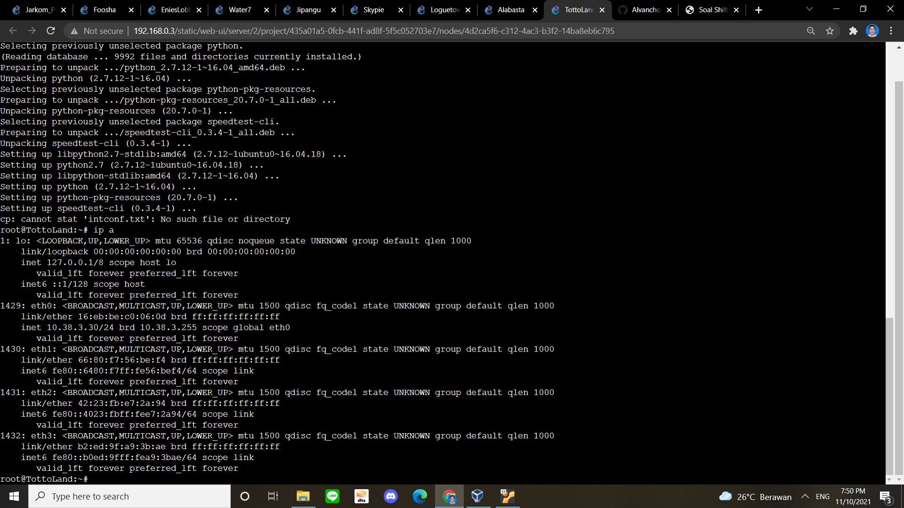Image resolution: width=904 pixels, height=508 pixels.
Task: Click the ENG language indicator
Action: point(823,497)
